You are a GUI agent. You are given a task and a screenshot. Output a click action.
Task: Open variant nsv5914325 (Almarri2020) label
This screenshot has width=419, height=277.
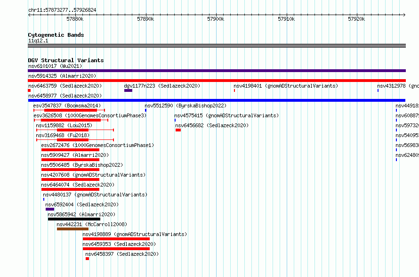[x=62, y=76]
